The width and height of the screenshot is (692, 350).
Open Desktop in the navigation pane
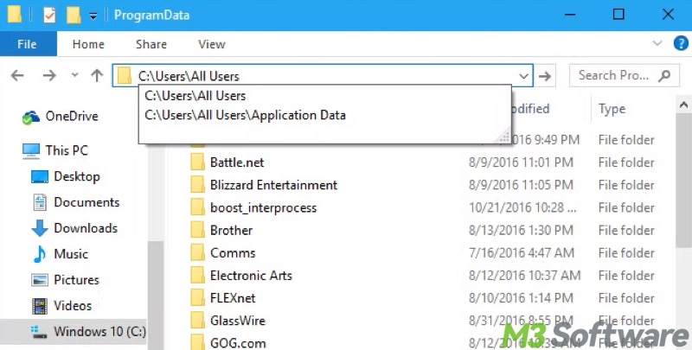tap(77, 176)
